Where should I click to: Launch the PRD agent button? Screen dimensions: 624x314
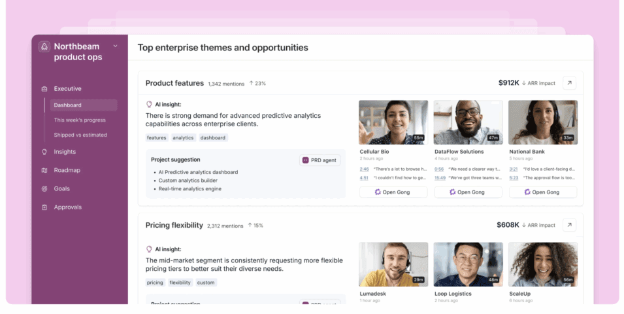[x=320, y=160]
